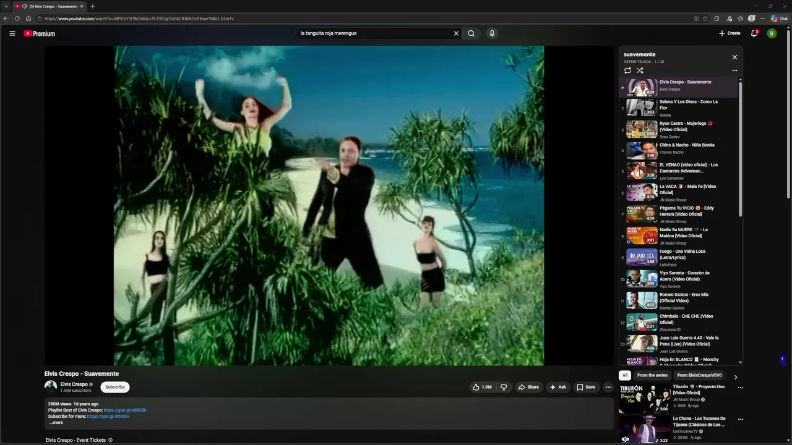Subscribe to Elvis Crespo channel
Screen dimensions: 792x445
[114, 387]
